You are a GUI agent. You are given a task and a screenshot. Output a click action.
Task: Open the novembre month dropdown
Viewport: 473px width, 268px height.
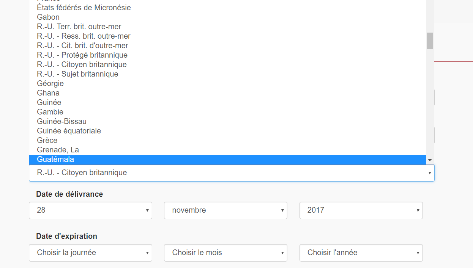tap(225, 210)
